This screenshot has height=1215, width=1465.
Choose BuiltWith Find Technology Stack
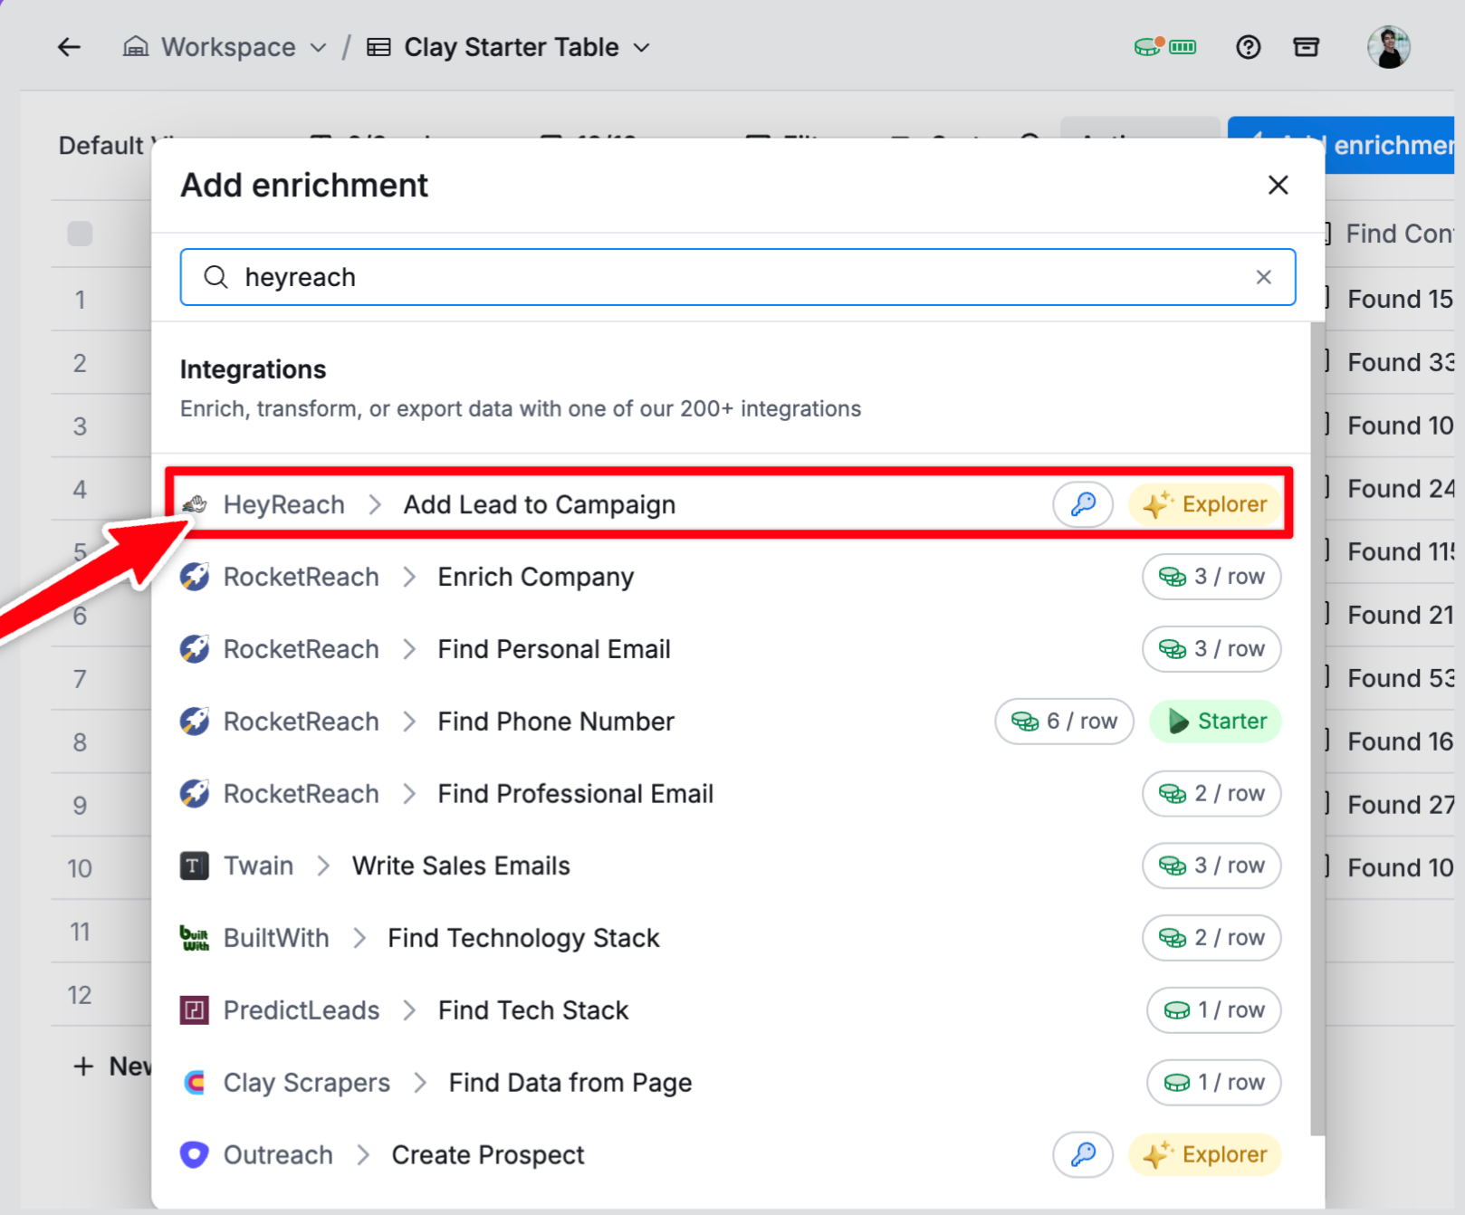730,939
